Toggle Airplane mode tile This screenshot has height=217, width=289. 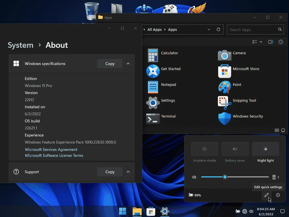(x=205, y=149)
